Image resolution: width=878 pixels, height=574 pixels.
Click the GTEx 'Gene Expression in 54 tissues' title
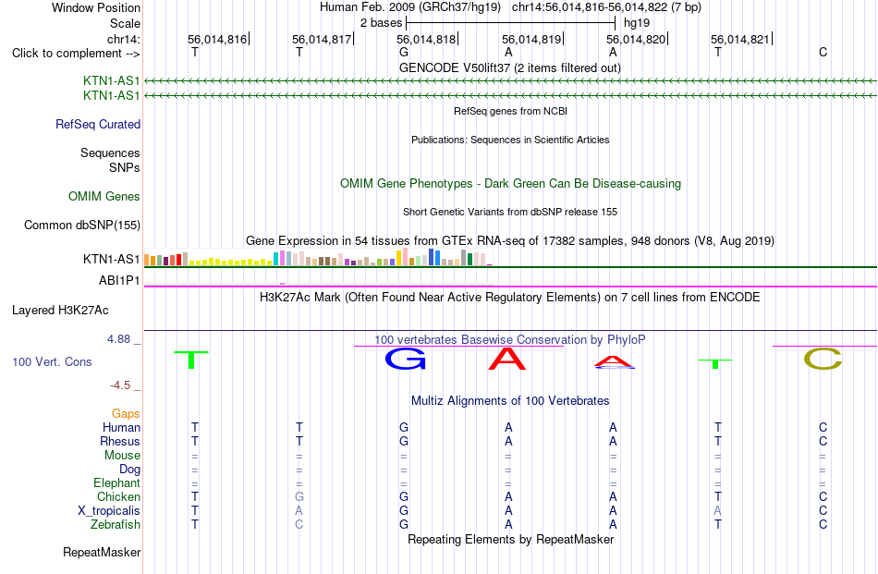(510, 241)
